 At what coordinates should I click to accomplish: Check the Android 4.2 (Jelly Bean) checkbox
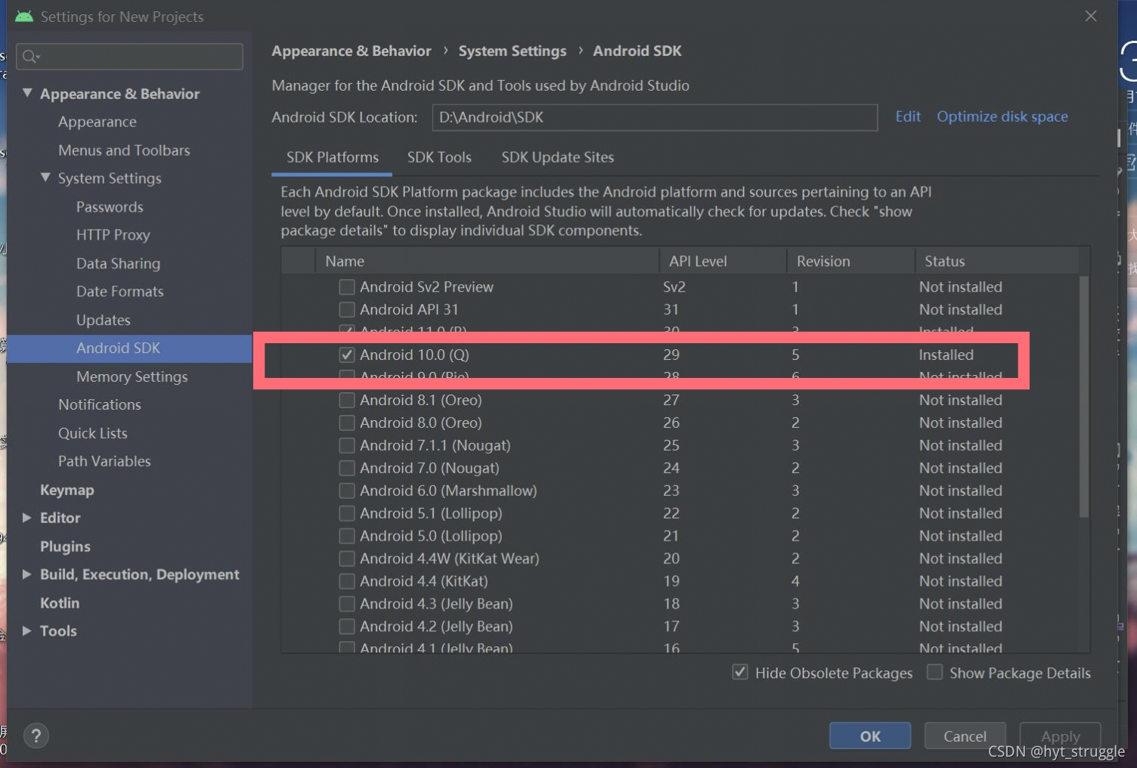coord(347,627)
